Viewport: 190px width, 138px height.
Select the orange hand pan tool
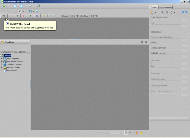(137, 133)
